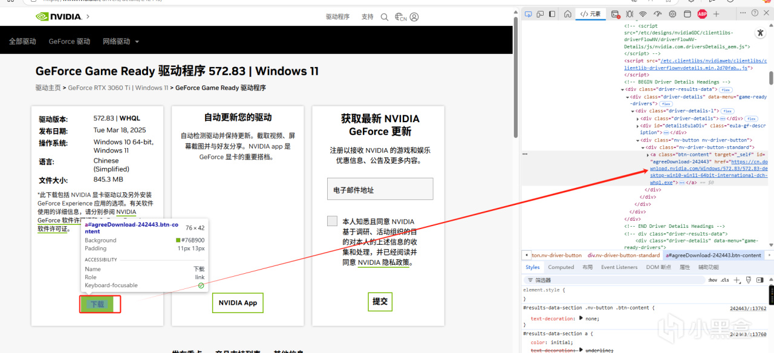Open the ABP Adblock Plus DevTools tab
This screenshot has width=774, height=353.
tap(702, 14)
